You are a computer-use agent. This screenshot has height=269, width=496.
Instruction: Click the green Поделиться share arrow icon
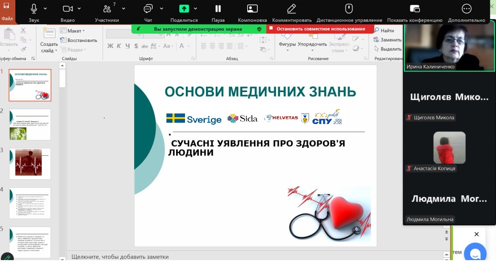click(184, 9)
